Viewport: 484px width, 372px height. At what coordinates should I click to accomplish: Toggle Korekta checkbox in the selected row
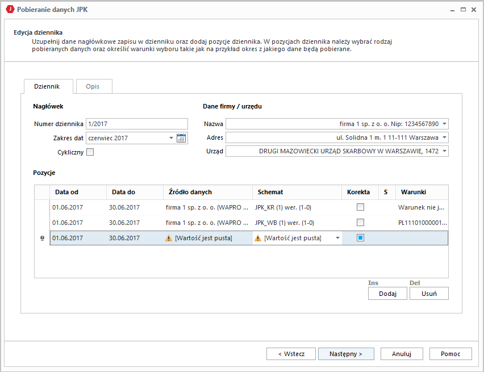[x=360, y=238]
